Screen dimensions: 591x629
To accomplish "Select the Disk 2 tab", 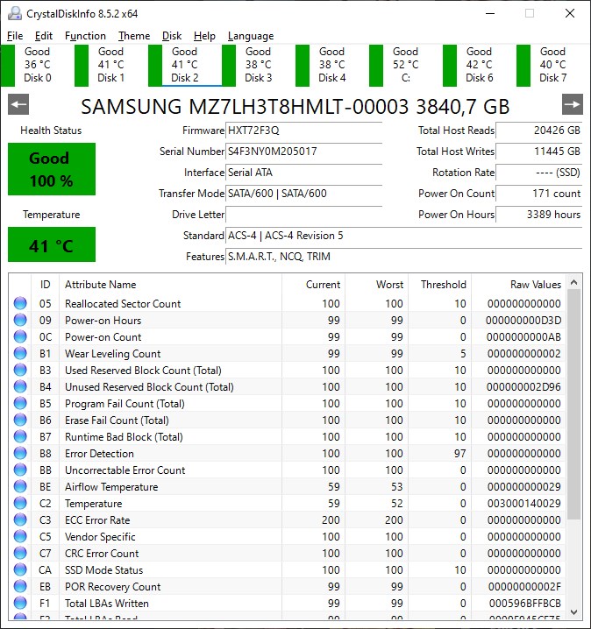I will tap(185, 65).
